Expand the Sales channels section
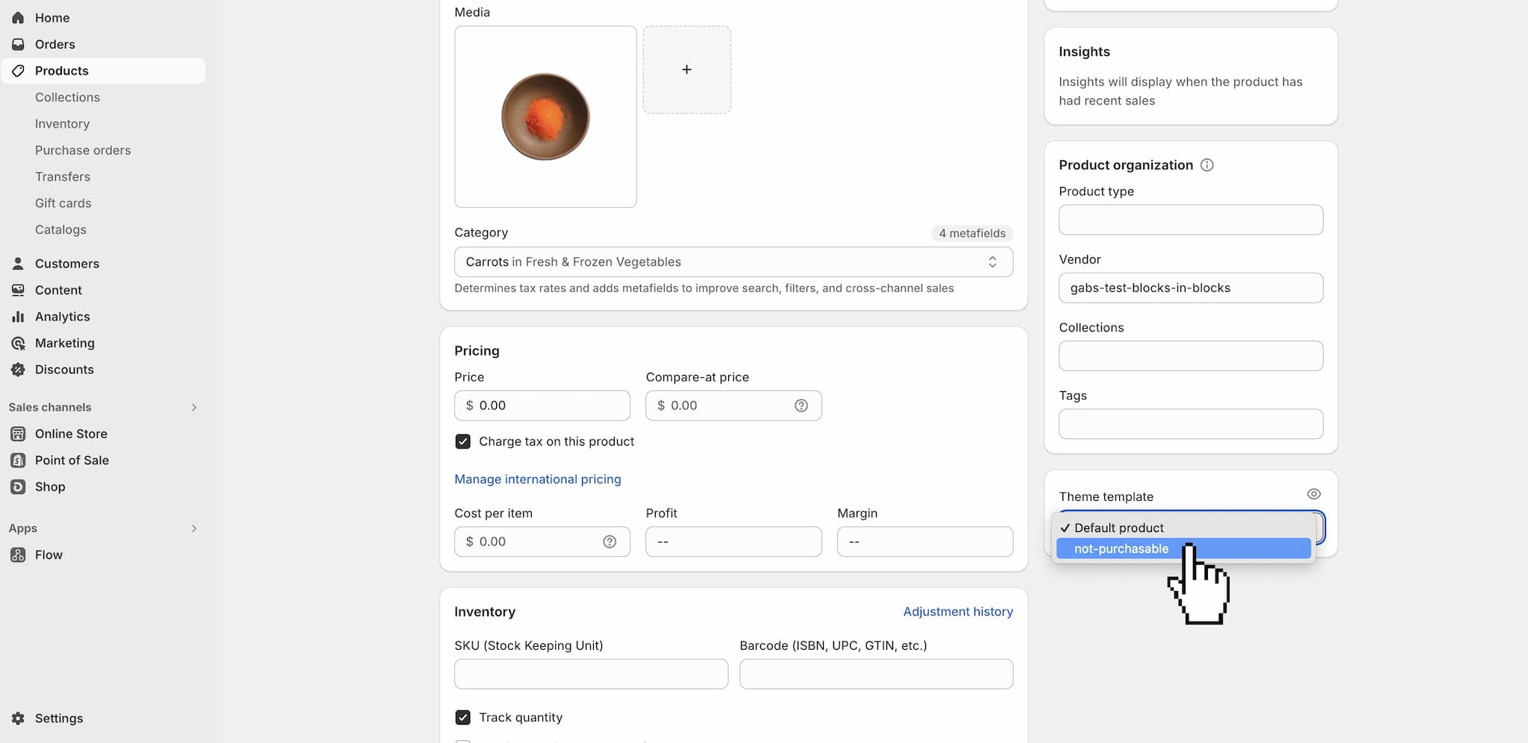The image size is (1528, 743). click(x=194, y=408)
